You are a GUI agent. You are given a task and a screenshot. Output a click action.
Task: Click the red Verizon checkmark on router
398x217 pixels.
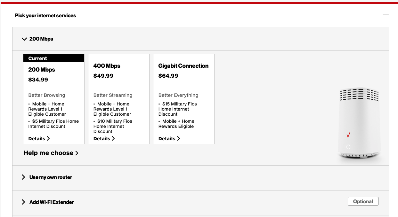click(x=348, y=135)
